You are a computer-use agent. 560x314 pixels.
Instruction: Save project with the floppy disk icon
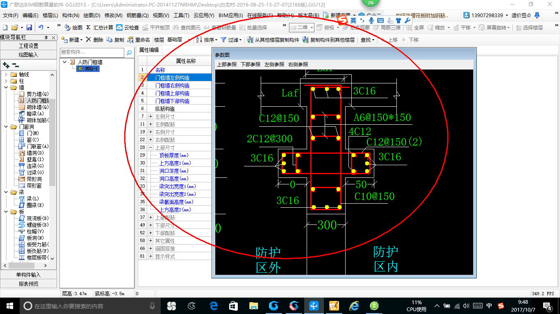pos(29,27)
